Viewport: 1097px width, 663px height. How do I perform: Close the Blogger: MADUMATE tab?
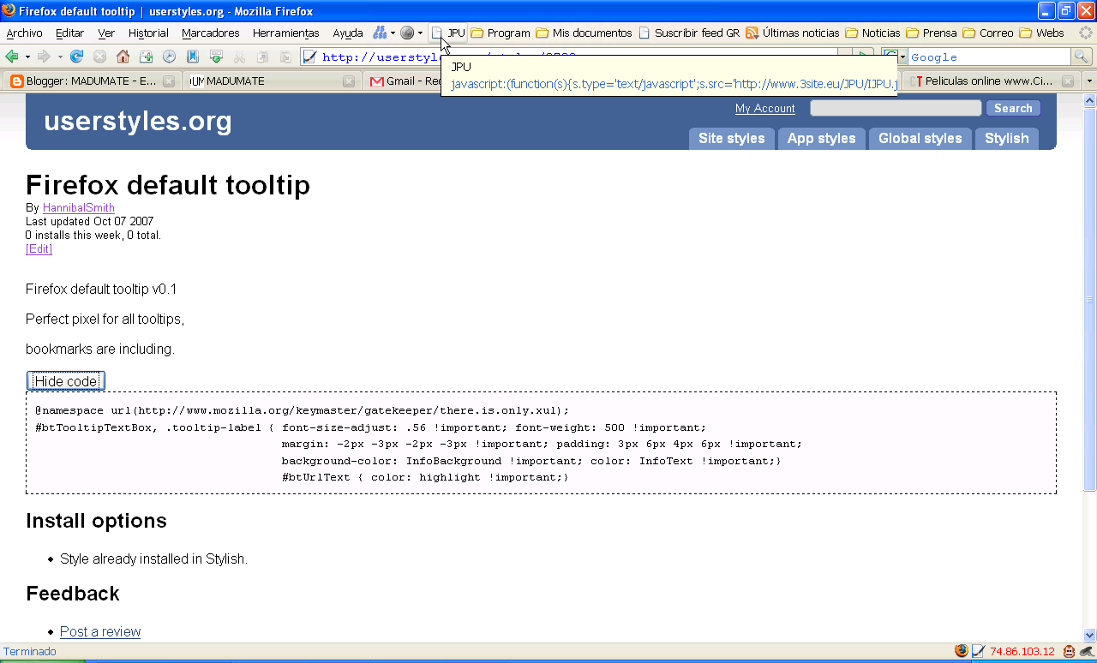[169, 81]
